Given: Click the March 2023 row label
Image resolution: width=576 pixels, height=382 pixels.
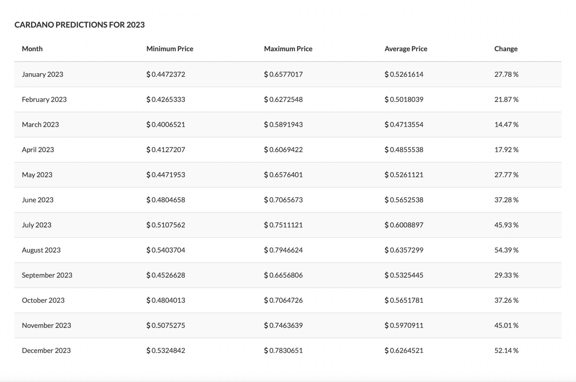Looking at the screenshot, I should point(40,125).
